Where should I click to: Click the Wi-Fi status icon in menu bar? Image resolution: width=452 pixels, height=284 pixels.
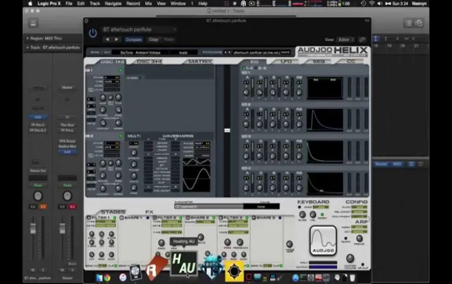pyautogui.click(x=372, y=3)
